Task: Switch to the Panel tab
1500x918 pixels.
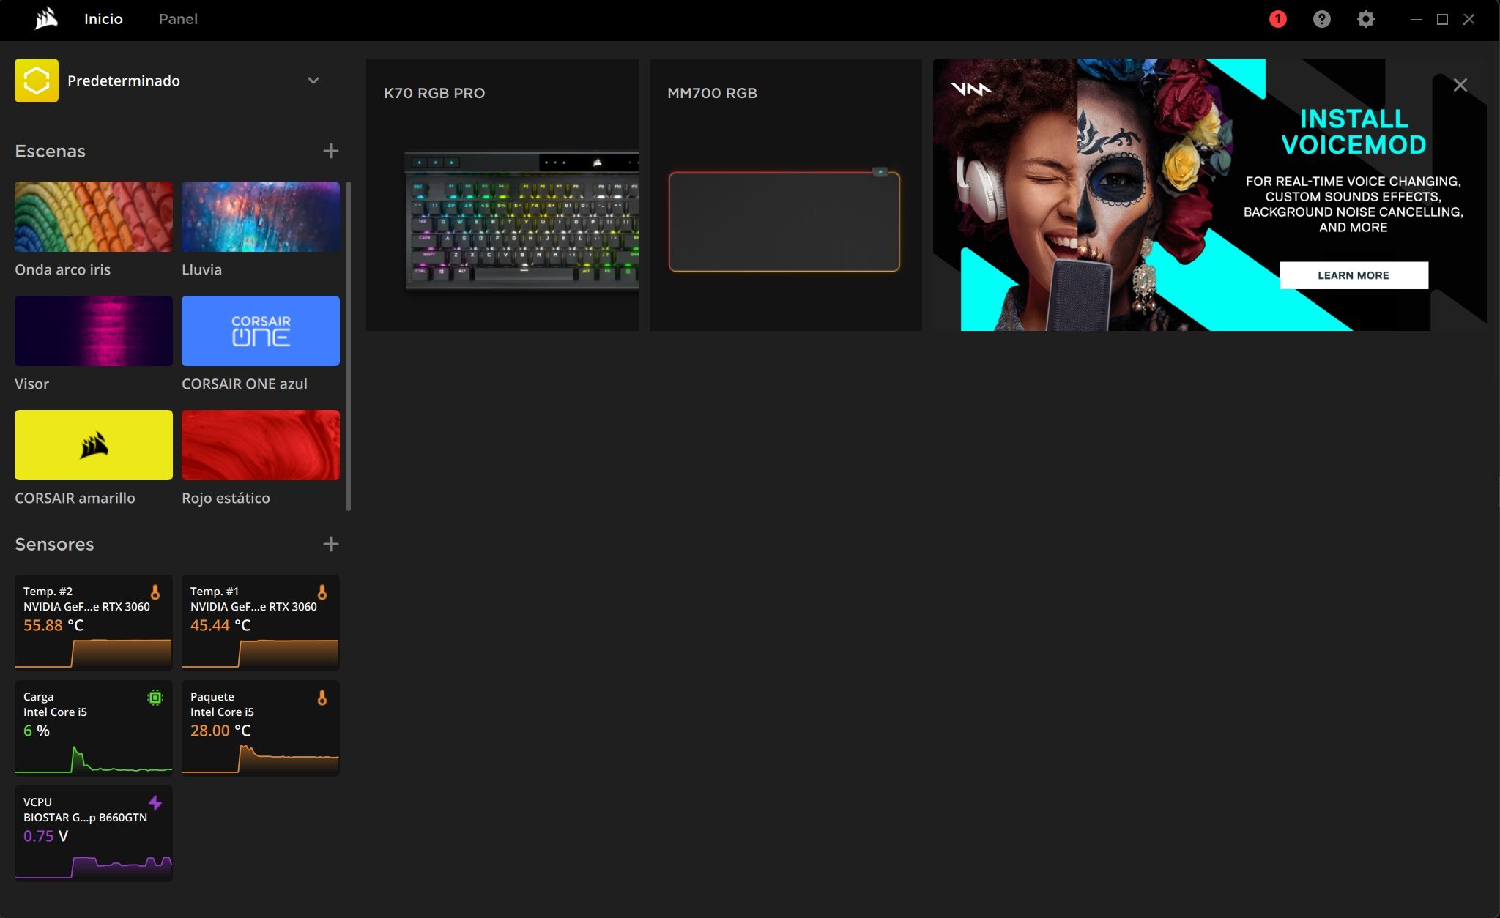Action: [x=178, y=19]
